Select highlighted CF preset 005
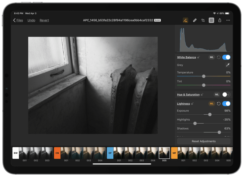 (x=164, y=153)
